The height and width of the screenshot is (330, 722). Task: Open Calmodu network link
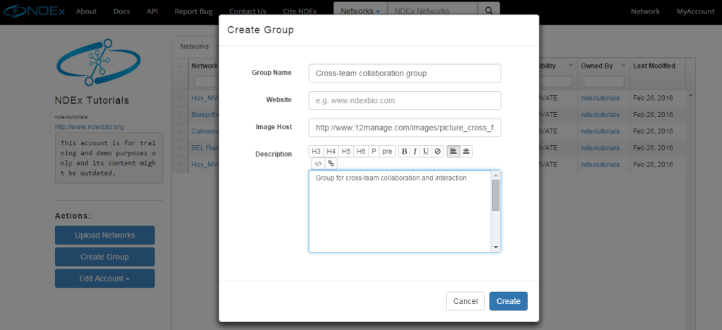(204, 131)
